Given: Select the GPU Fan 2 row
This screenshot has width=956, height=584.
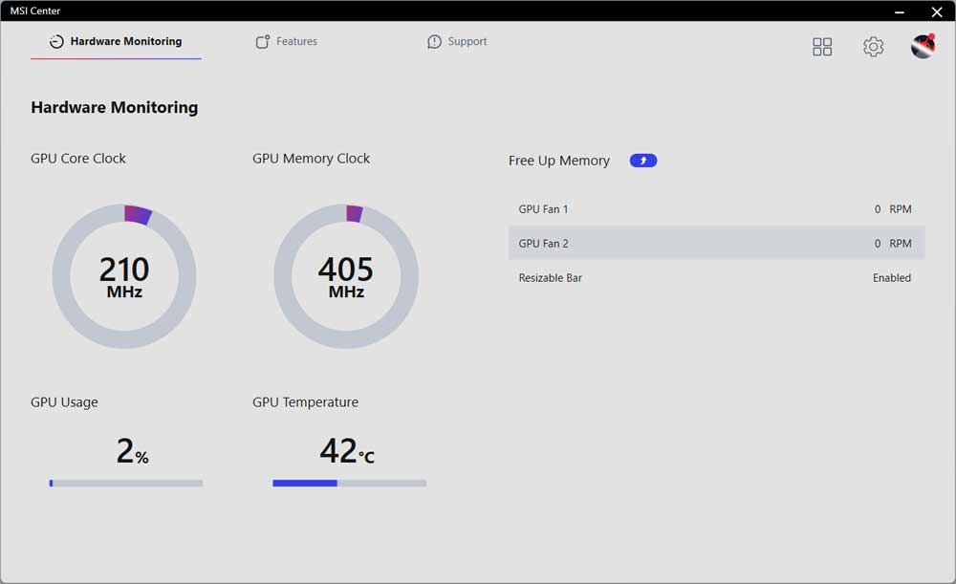Looking at the screenshot, I should [716, 243].
